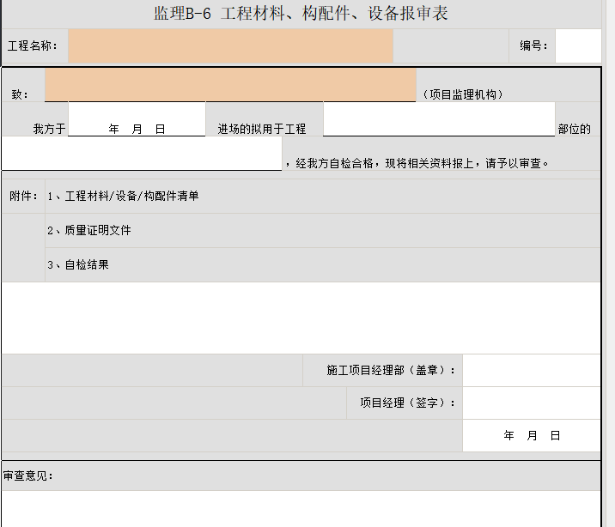Click the 工程名称： label
Screen dimensions: 615x527
pos(33,45)
